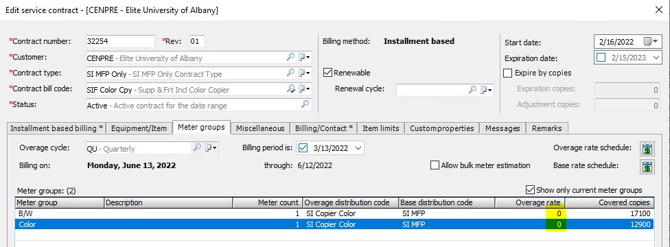Viewport: 670px width, 247px height.
Task: Open the Base rate schedule
Action: click(647, 167)
